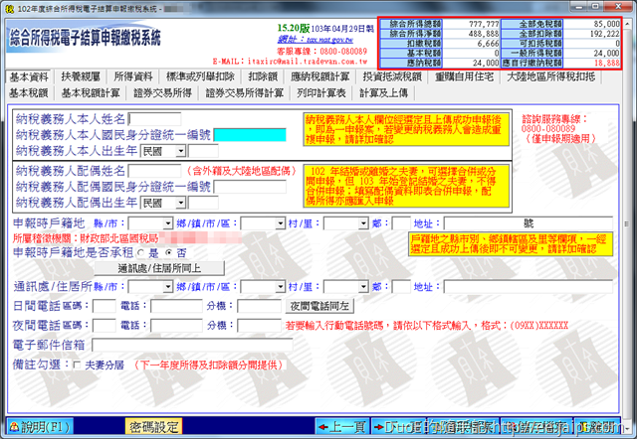This screenshot has height=439, width=637.
Task: Expand 申報時戶籍地 縣/市 dropdown
Action: [167, 222]
